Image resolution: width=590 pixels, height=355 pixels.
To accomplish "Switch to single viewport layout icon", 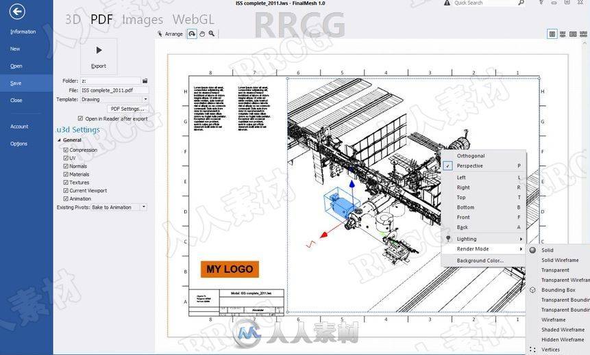I will pyautogui.click(x=552, y=34).
